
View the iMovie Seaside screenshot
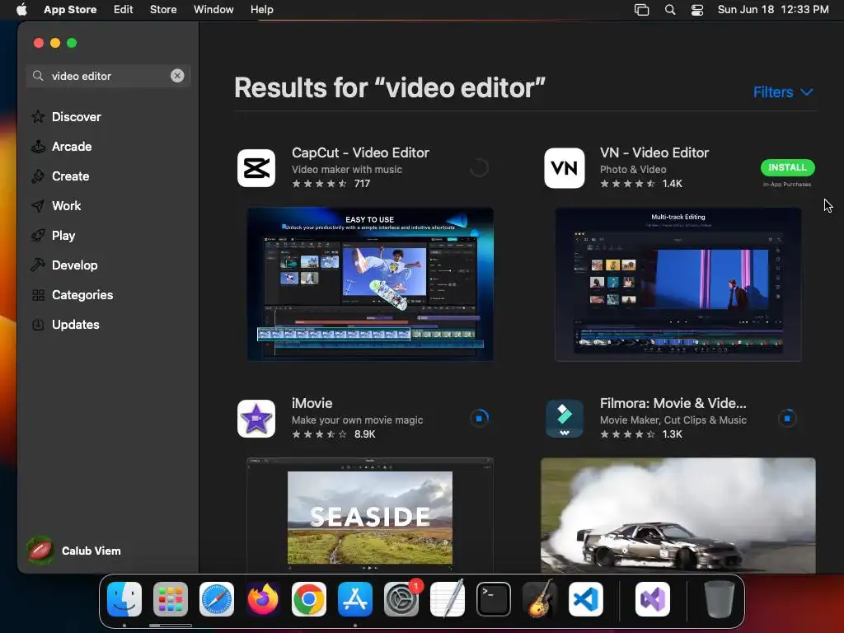tap(370, 515)
